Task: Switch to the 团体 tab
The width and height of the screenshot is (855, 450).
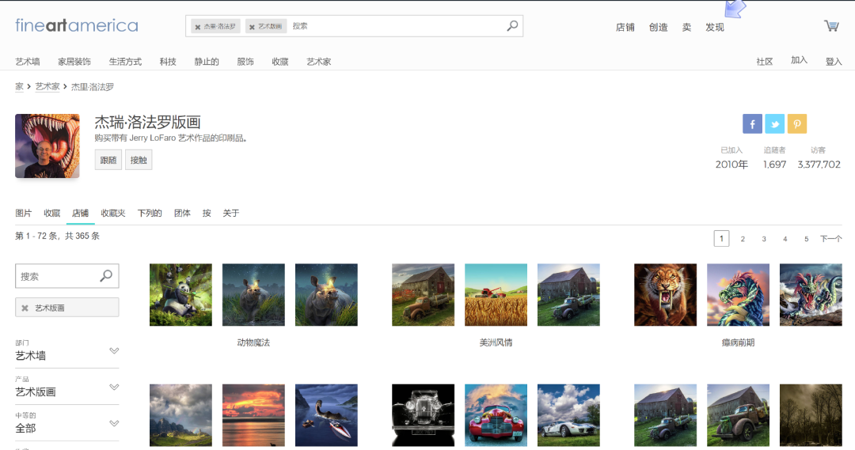Action: [182, 213]
